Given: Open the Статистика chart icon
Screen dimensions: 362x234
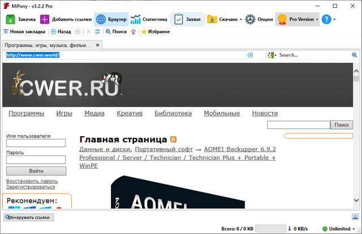Looking at the screenshot, I should click(136, 19).
